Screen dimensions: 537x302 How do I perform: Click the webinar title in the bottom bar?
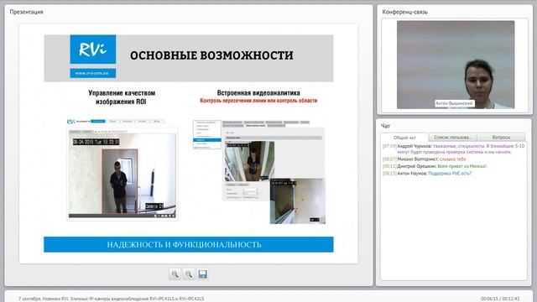(x=112, y=299)
